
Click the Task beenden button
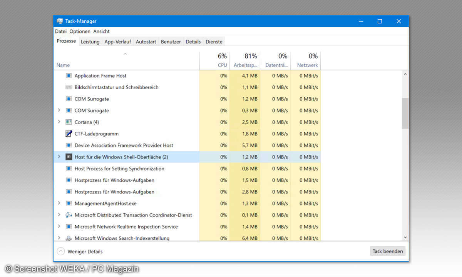[388, 251]
